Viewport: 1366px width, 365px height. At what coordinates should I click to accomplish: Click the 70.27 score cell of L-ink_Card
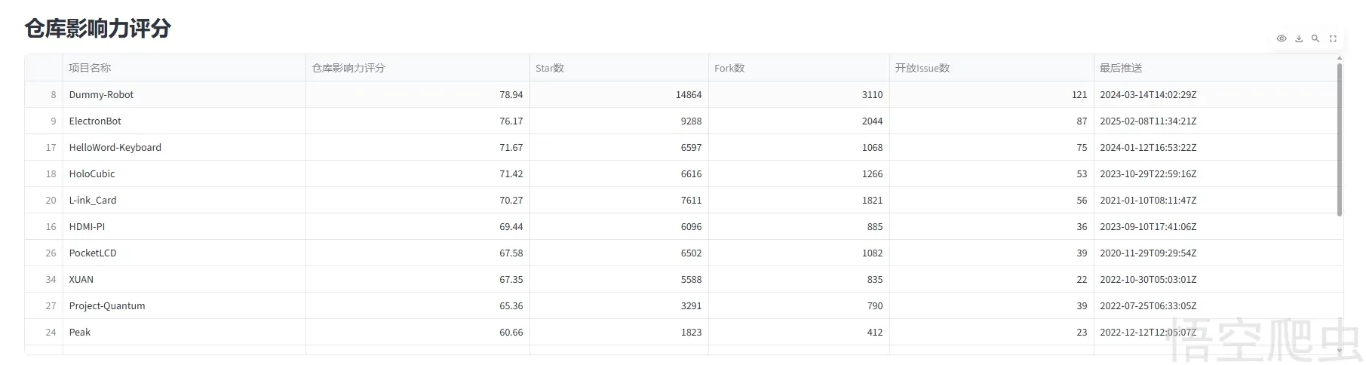point(511,201)
